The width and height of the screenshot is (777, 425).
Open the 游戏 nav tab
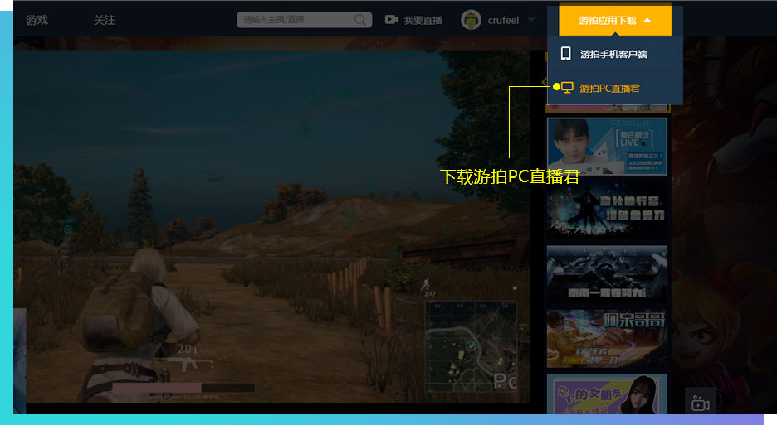click(x=37, y=20)
